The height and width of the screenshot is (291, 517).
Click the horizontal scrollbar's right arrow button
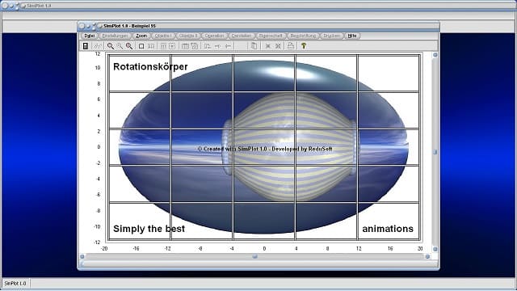coord(427,256)
